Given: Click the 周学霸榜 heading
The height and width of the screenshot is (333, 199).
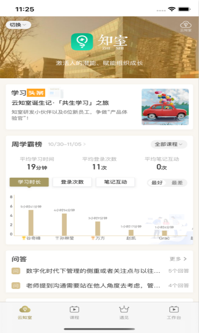Looking at the screenshot, I should [27, 144].
